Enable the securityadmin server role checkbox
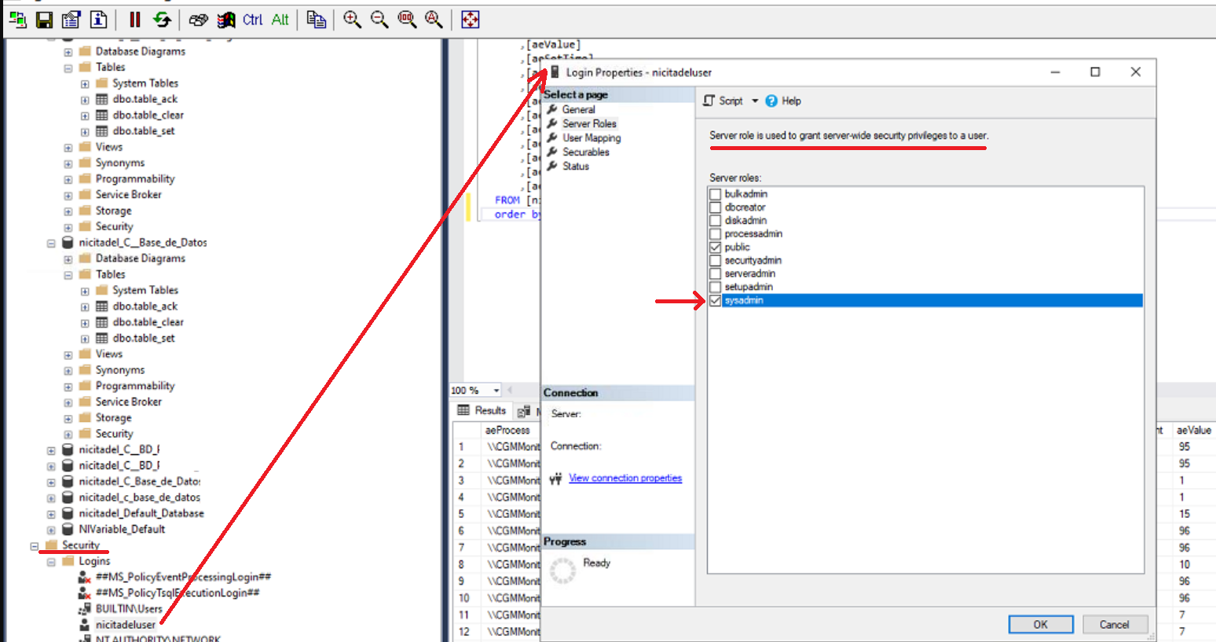Screen dimensions: 1216x642 coord(715,261)
